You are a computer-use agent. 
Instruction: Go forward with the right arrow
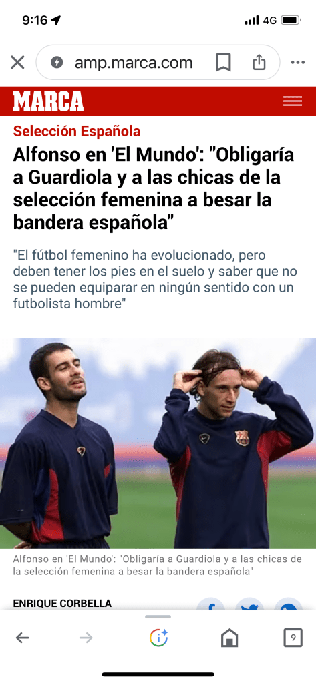(86, 638)
